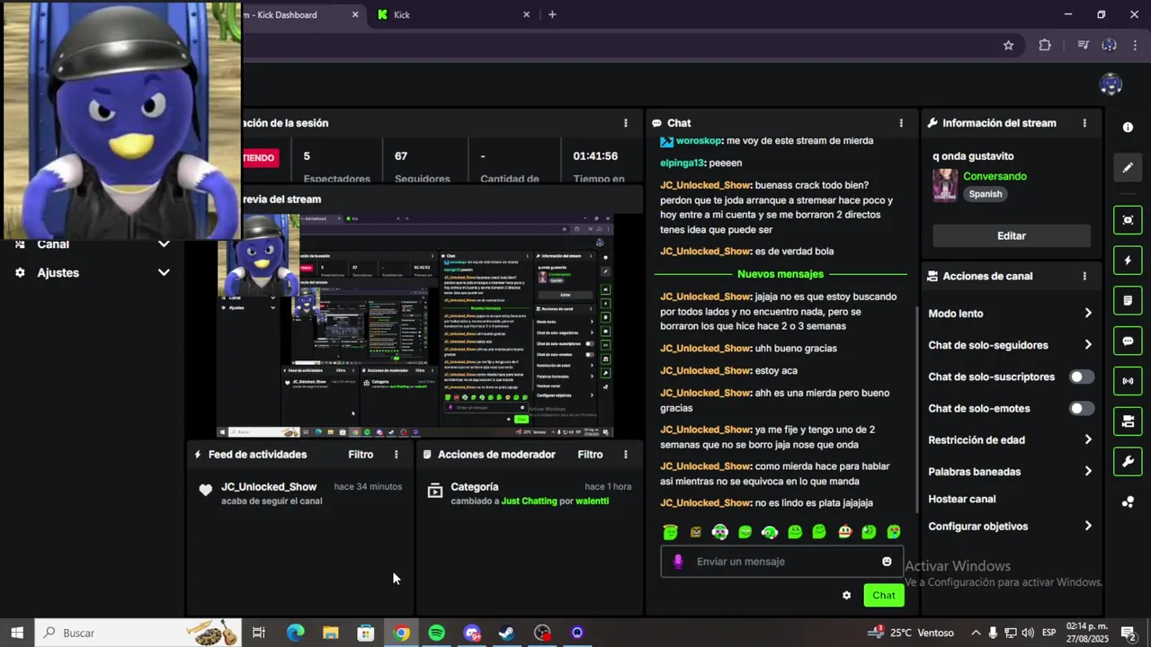Click the chat panel scrollbar

pos(916,409)
